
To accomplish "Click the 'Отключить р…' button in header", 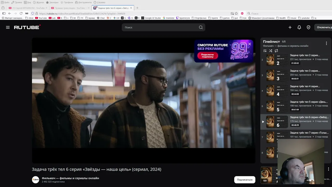I will click(323, 27).
